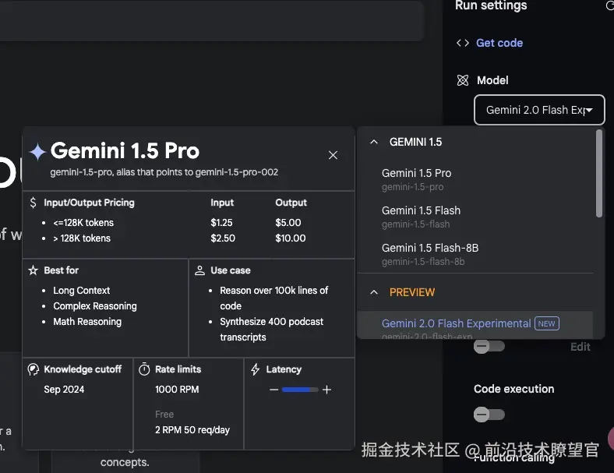Select Gemini 2.0 Flash Experimental option

coord(457,324)
